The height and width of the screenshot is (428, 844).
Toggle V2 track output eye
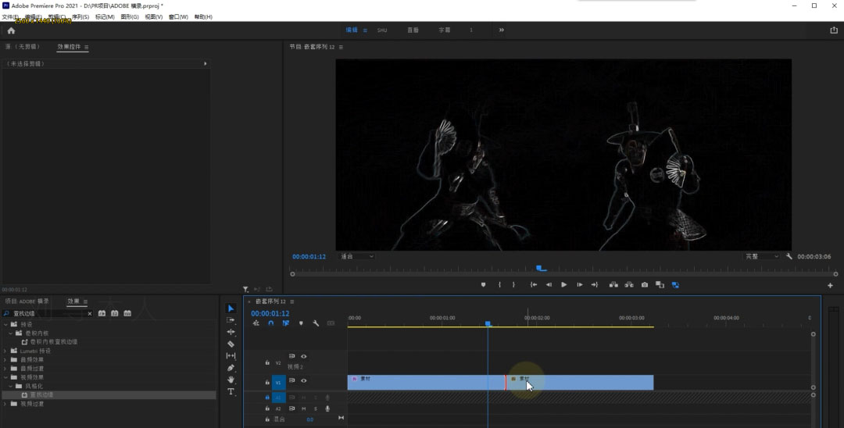tap(303, 356)
